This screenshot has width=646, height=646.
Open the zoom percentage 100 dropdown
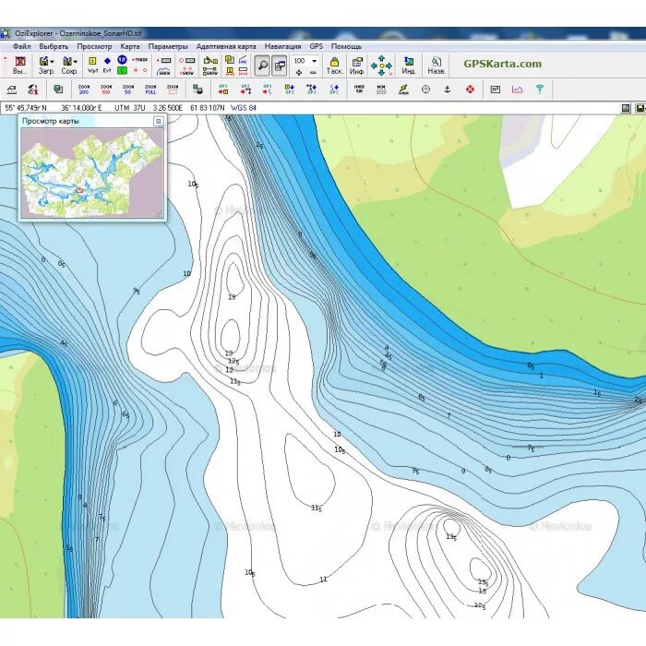[x=315, y=61]
